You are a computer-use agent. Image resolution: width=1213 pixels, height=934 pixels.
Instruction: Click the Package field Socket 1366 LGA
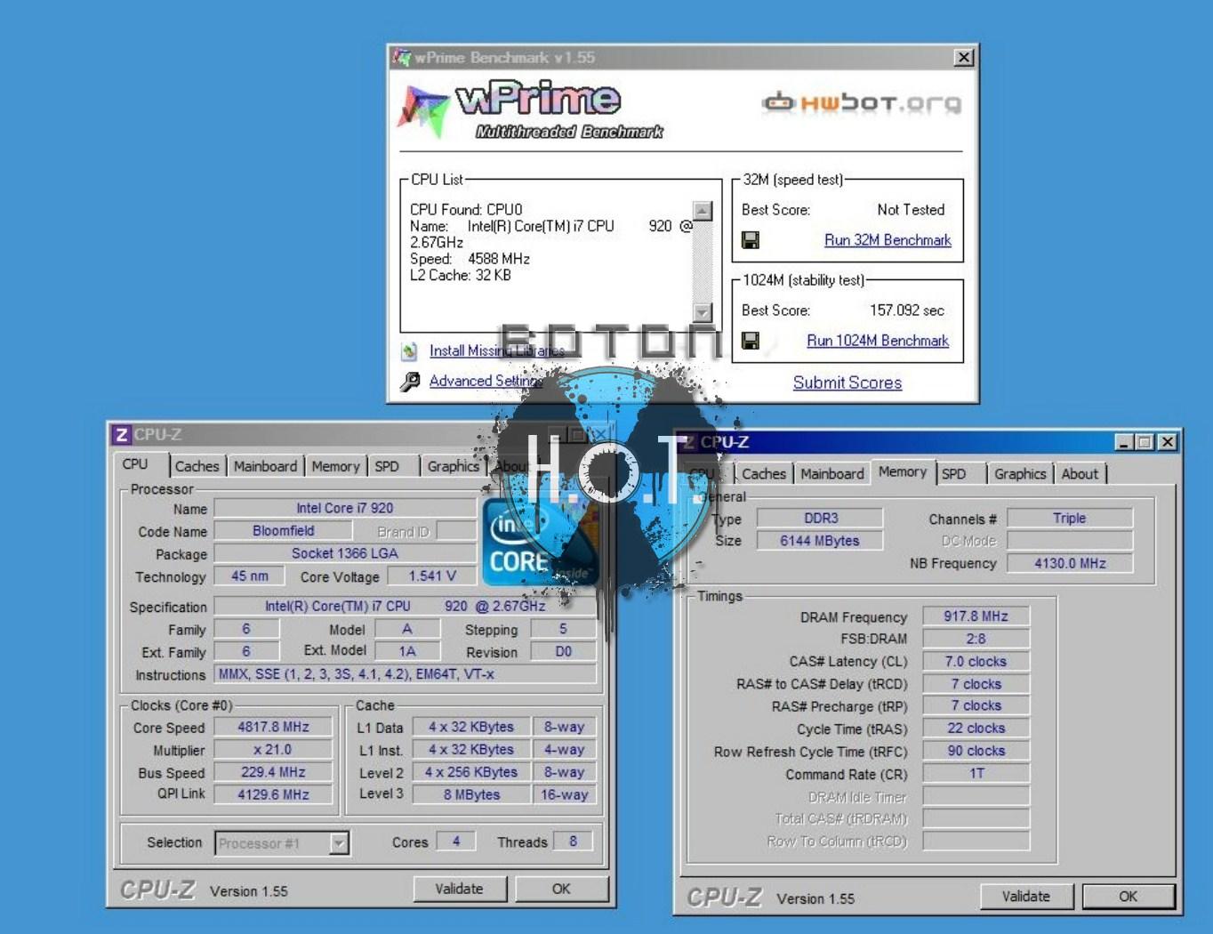345,553
